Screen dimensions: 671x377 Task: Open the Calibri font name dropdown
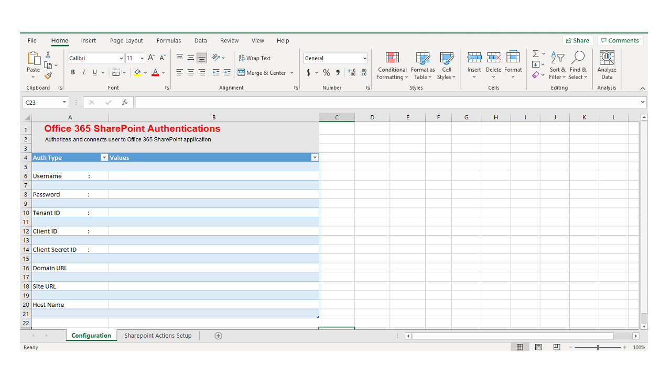click(121, 58)
